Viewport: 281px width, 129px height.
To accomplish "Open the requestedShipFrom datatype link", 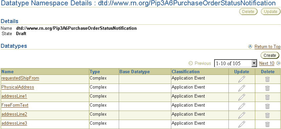I will click(x=20, y=78).
